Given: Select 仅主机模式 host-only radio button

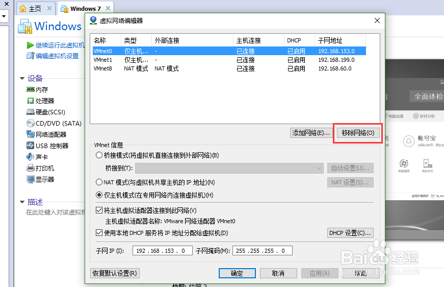Looking at the screenshot, I should pos(99,195).
